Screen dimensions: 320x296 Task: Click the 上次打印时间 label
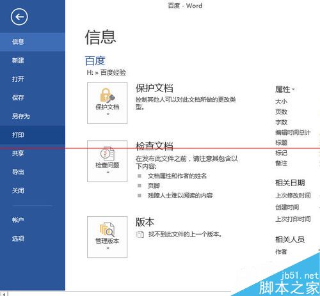pyautogui.click(x=293, y=219)
